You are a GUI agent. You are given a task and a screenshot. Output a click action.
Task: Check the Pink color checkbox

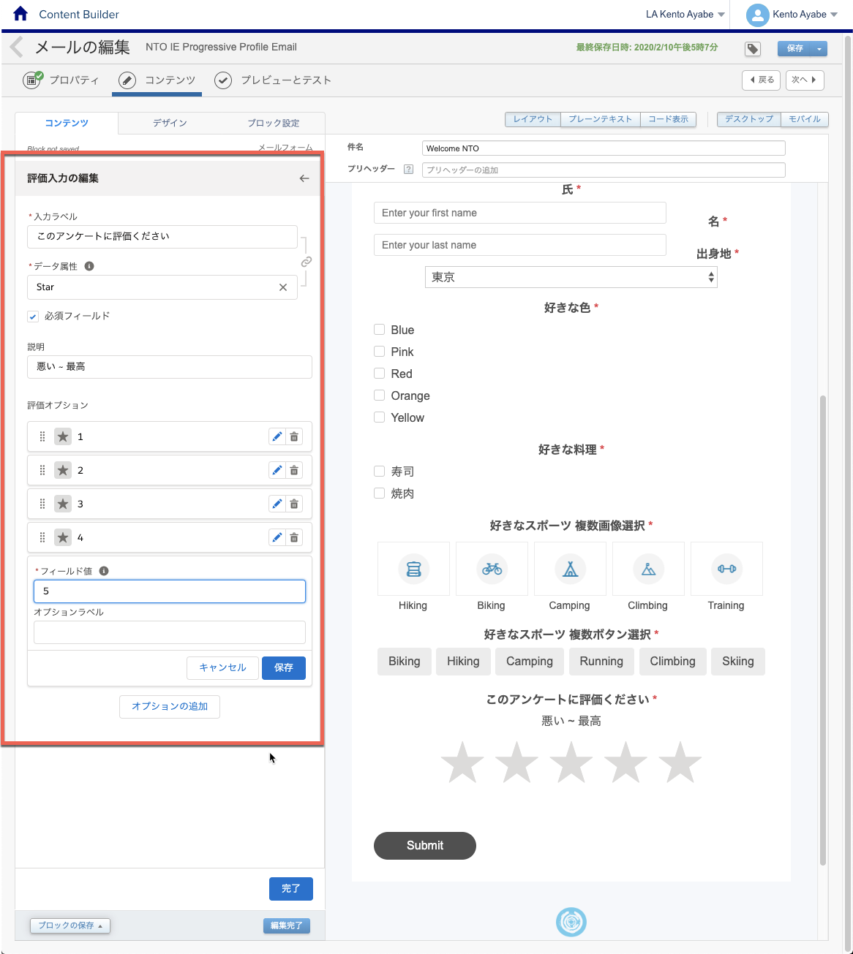point(379,352)
